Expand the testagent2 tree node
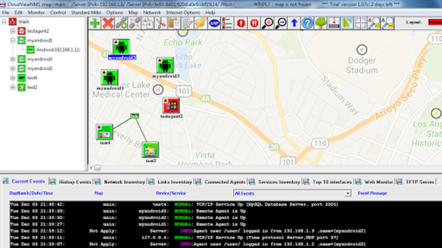 (x=13, y=31)
